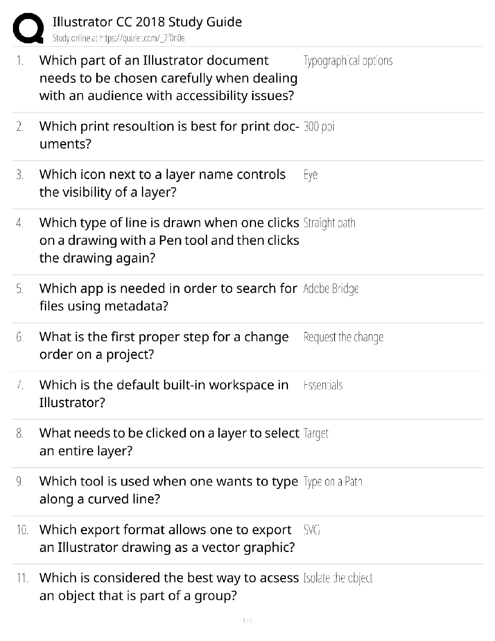The height and width of the screenshot is (641, 495).
Task: Click the '300 ppi' answer text
Action: (x=319, y=127)
